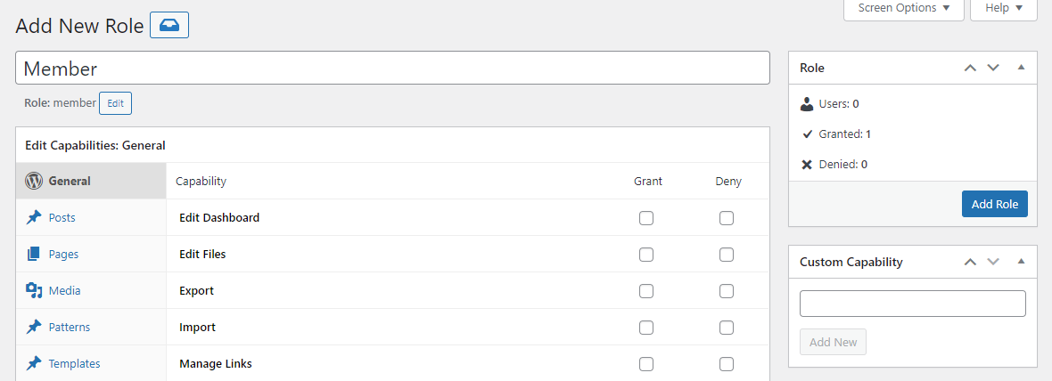Deny the Manage Links capability
The width and height of the screenshot is (1052, 381).
pyautogui.click(x=727, y=364)
